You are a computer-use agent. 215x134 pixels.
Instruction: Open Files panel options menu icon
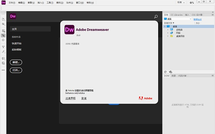coord(212,15)
